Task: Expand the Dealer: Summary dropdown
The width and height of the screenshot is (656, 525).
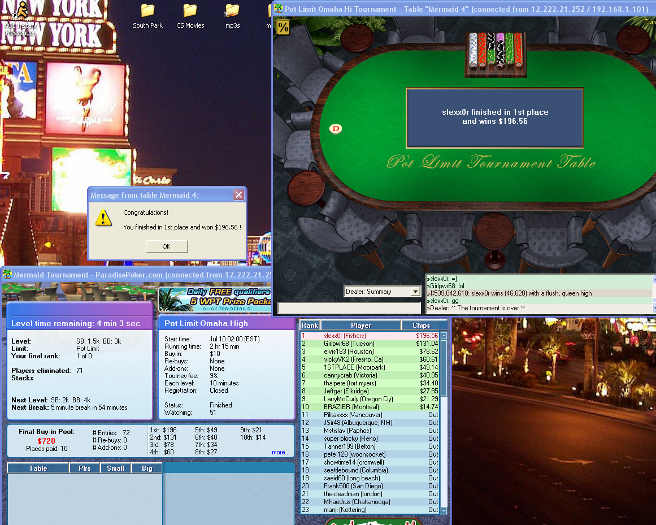Action: coord(415,292)
